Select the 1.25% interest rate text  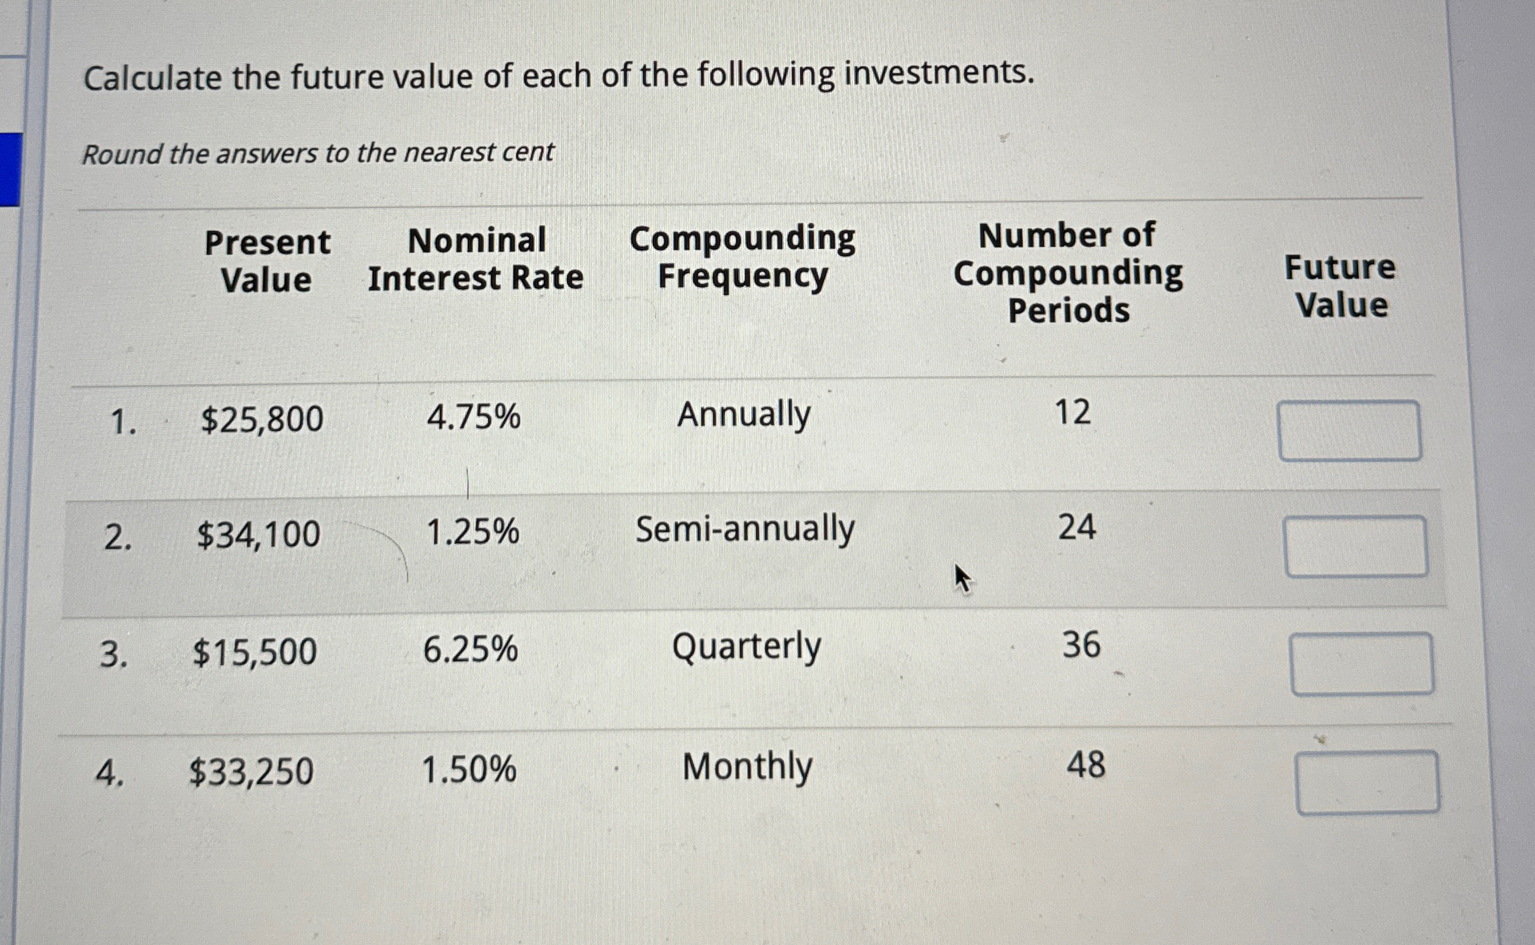tap(472, 533)
